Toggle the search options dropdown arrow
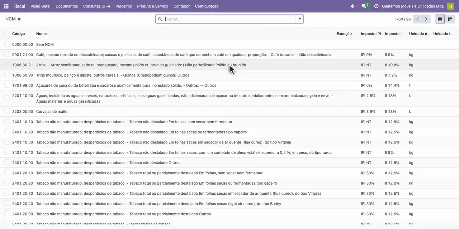459x229 pixels. pyautogui.click(x=300, y=19)
